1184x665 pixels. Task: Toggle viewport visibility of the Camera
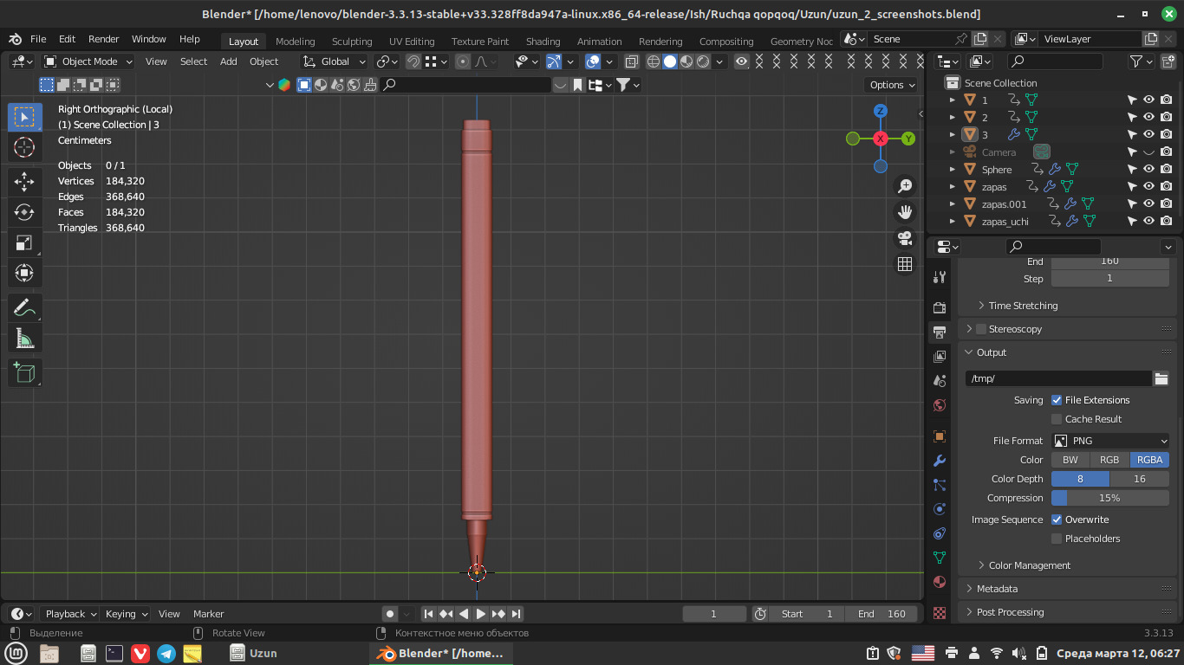(x=1148, y=152)
